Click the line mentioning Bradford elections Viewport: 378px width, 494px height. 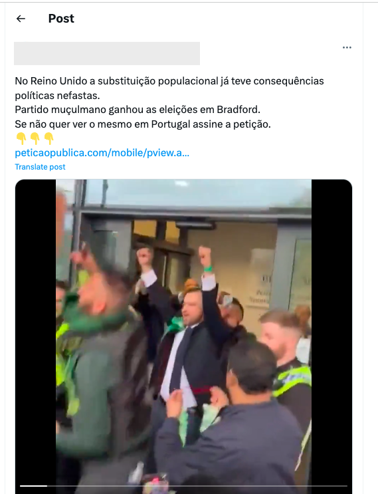138,110
